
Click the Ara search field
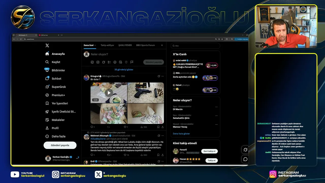195,46
